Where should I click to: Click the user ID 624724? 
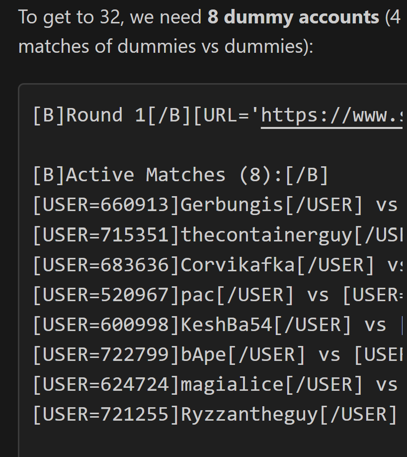click(135, 384)
